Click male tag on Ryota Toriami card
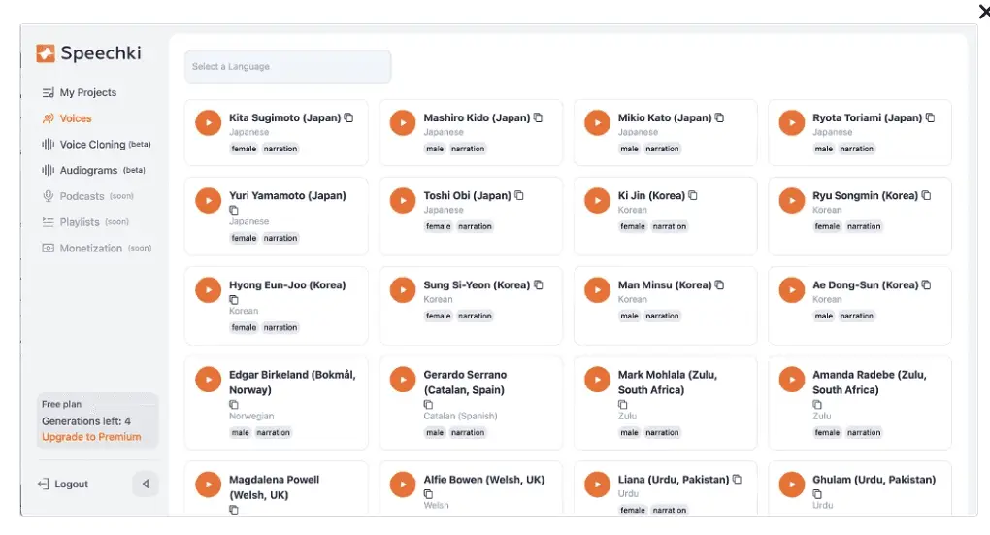The width and height of the screenshot is (990, 535). pos(824,150)
